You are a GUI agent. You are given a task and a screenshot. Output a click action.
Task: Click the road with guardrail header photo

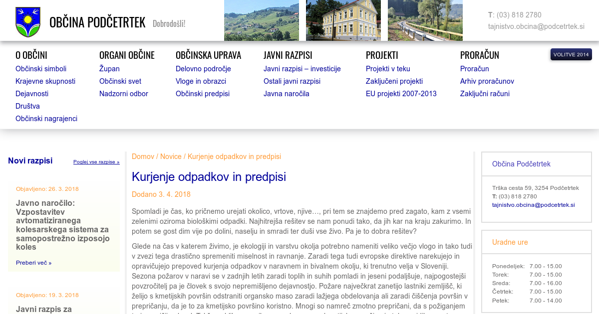[425, 20]
